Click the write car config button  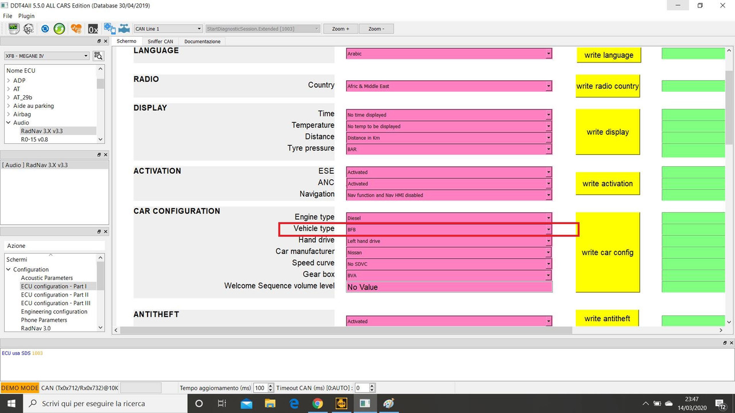click(x=608, y=252)
